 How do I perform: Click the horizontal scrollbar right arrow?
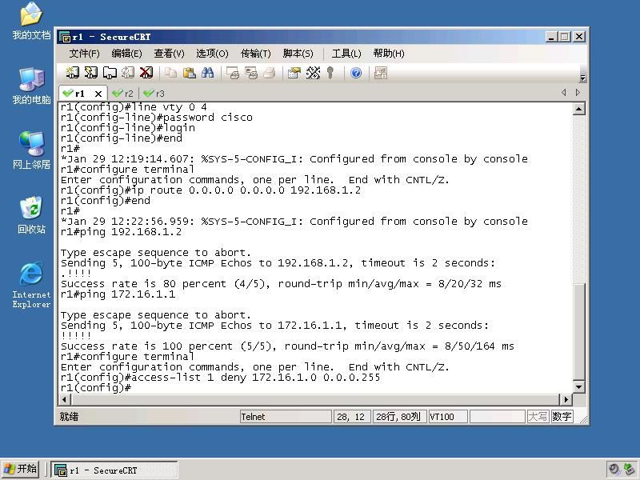[566, 399]
